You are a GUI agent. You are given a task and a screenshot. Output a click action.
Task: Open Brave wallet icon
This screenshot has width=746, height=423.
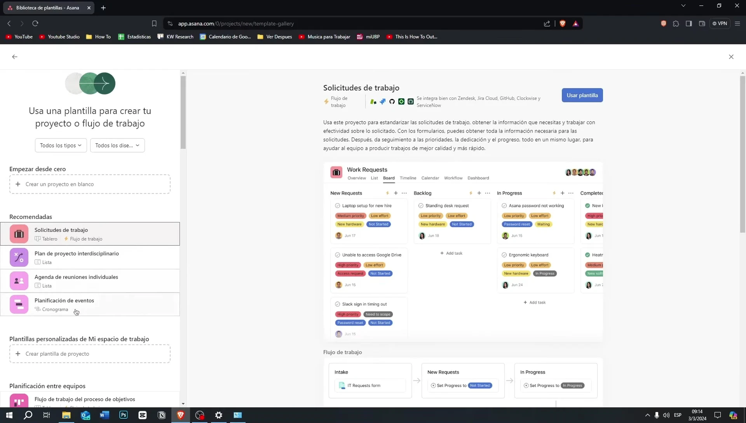[x=702, y=24]
